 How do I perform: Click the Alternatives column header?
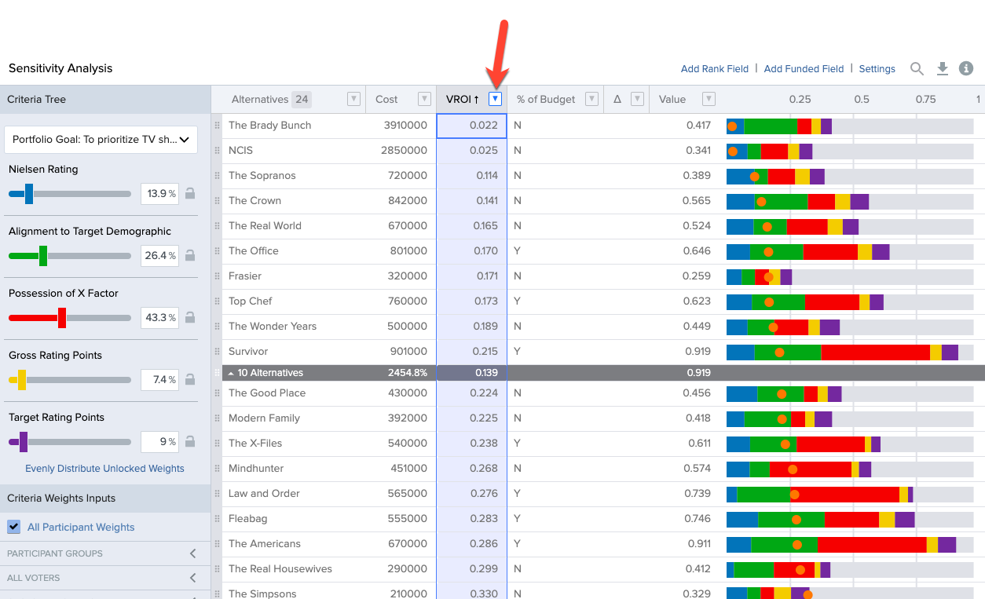(260, 100)
